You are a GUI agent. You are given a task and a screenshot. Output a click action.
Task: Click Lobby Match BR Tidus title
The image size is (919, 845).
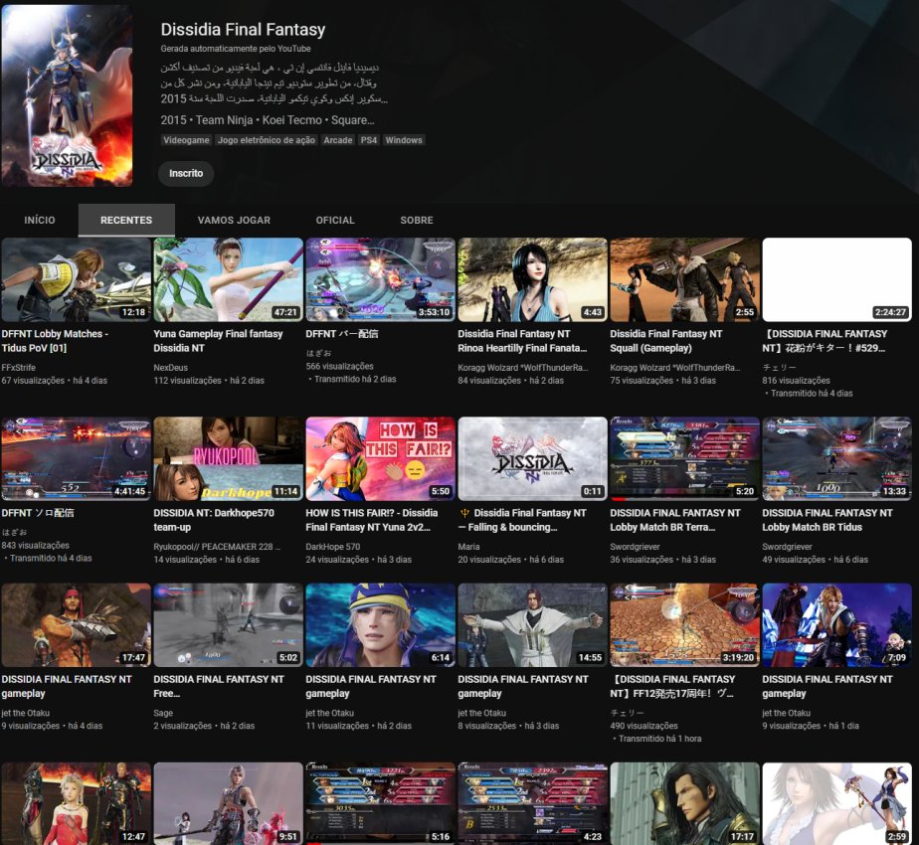tap(827, 520)
